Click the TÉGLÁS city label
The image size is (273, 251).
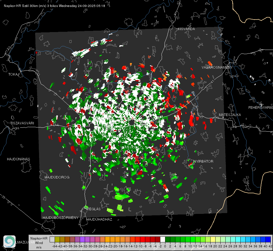coord(94,209)
